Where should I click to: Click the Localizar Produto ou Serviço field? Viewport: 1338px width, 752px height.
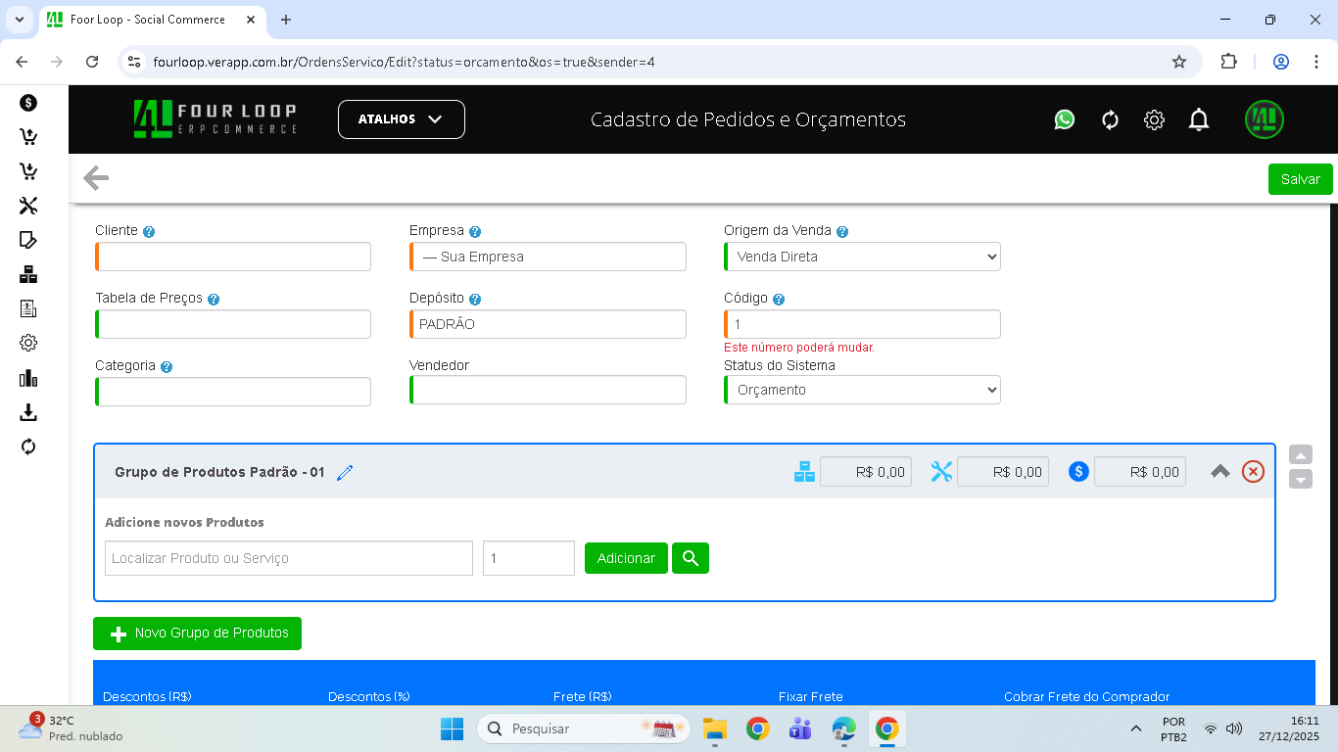pyautogui.click(x=289, y=558)
